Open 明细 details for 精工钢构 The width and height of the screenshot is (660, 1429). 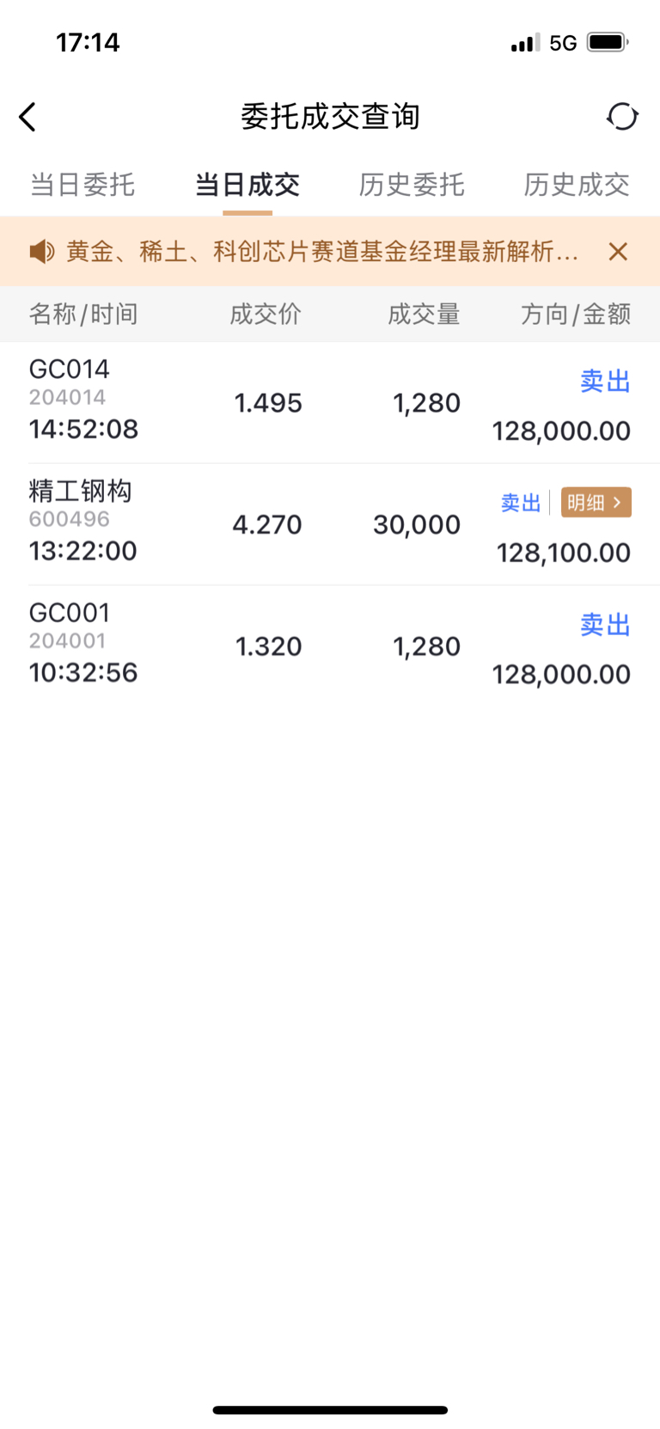pyautogui.click(x=596, y=503)
